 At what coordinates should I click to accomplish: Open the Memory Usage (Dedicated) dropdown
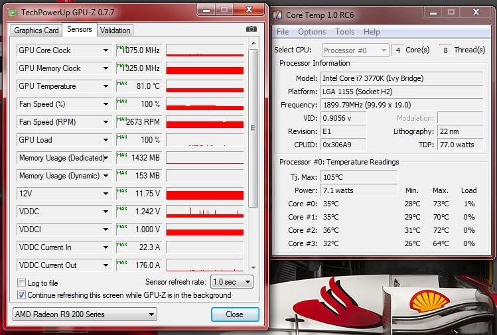[106, 158]
